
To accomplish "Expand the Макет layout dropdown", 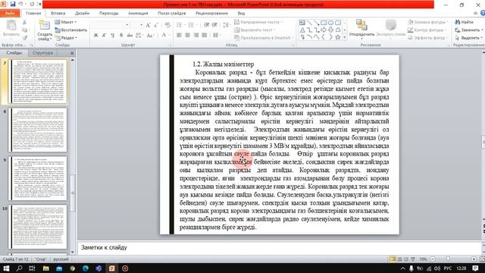I will click(x=66, y=22).
